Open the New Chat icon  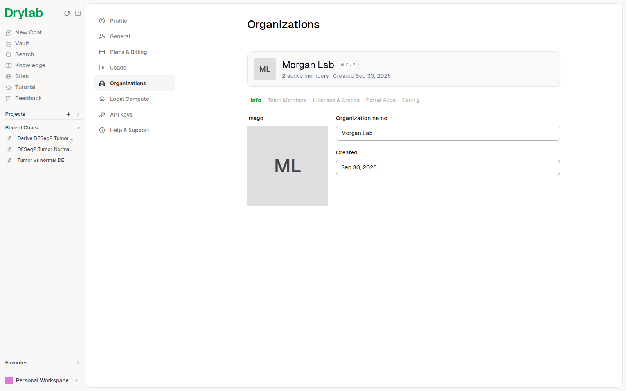click(x=9, y=33)
